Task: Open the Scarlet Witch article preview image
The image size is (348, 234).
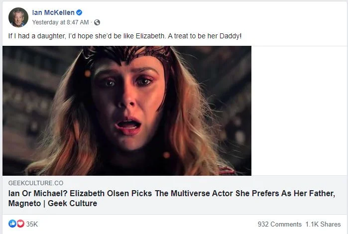Action: [x=126, y=111]
